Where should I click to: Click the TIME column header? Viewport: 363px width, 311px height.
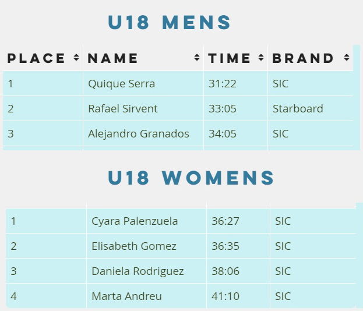235,58
